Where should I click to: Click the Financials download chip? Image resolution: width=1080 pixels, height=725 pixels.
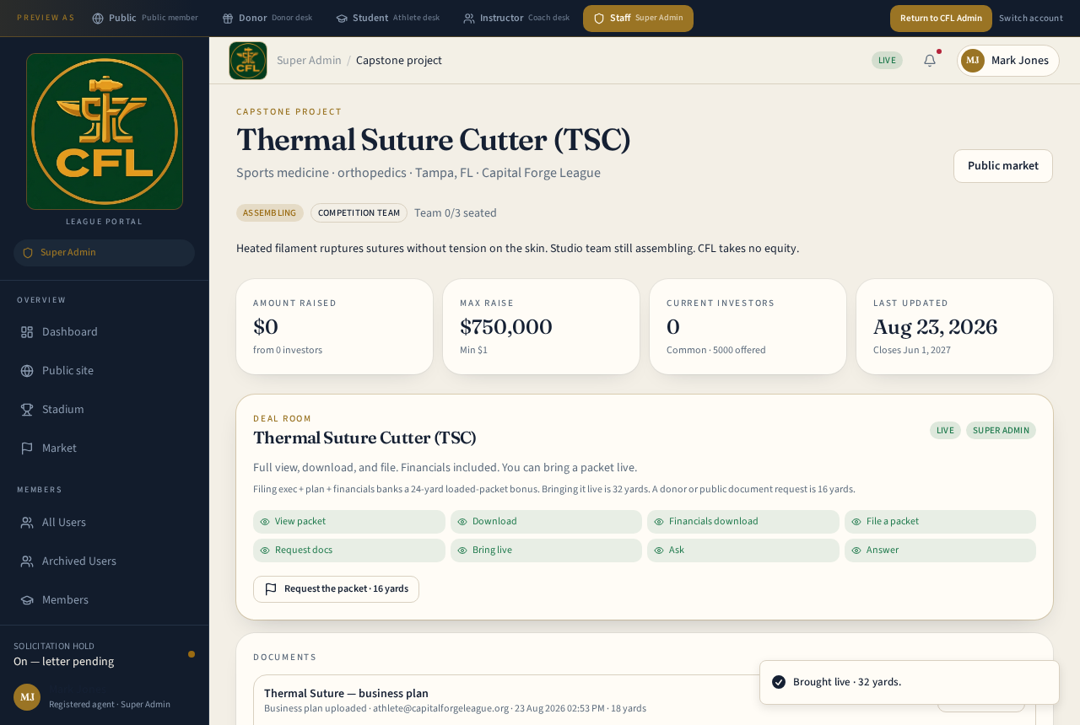pos(743,522)
